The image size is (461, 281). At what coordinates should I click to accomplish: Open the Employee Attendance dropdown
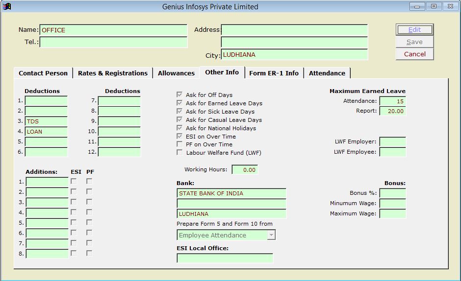271,235
